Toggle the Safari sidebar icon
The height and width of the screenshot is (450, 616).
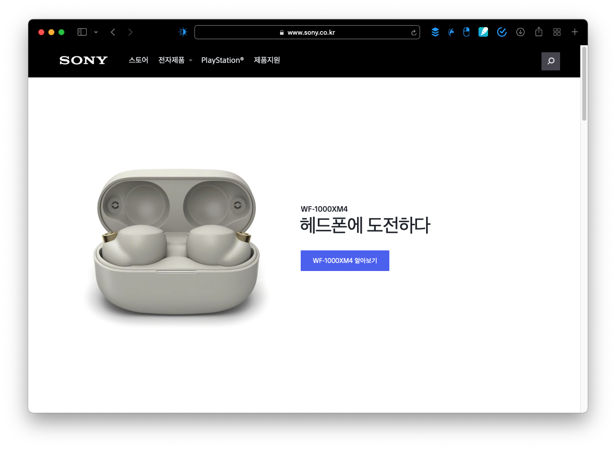tap(82, 32)
